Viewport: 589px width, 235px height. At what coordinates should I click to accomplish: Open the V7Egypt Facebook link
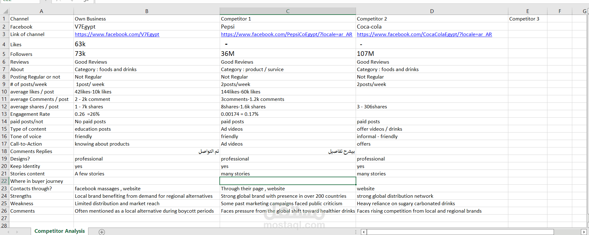click(117, 34)
